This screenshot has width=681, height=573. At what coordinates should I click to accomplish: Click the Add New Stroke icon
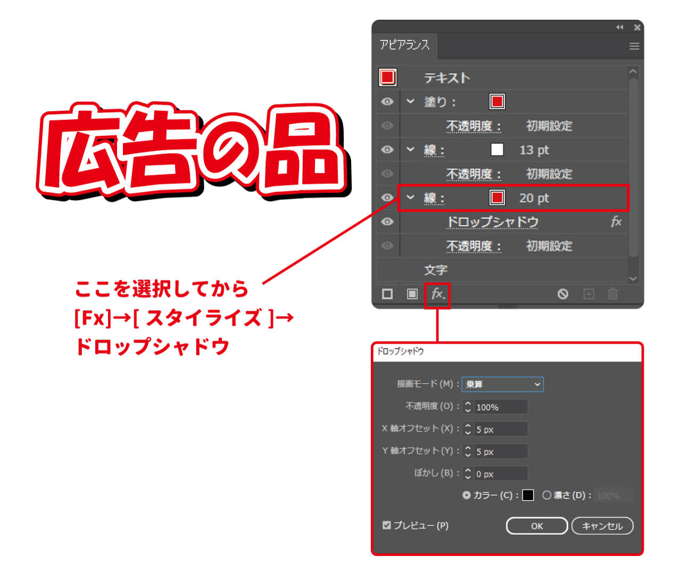click(412, 294)
